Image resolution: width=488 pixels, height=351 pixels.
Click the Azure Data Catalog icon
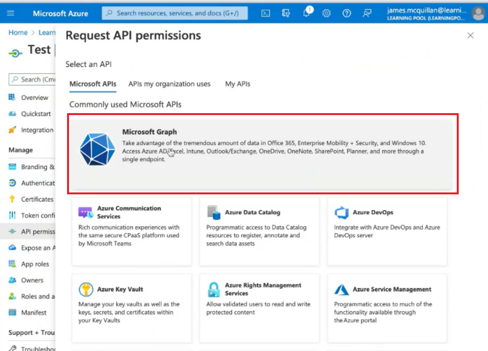point(214,212)
